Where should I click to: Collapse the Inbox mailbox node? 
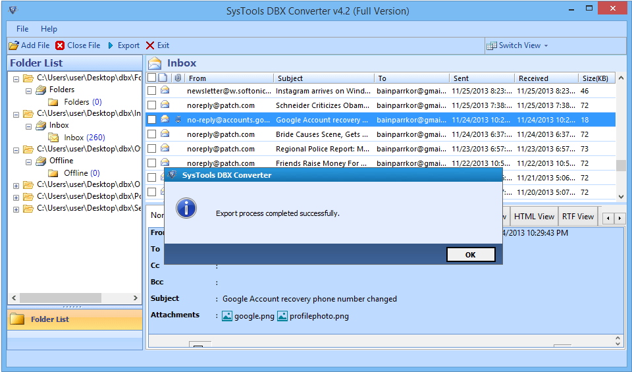28,126
